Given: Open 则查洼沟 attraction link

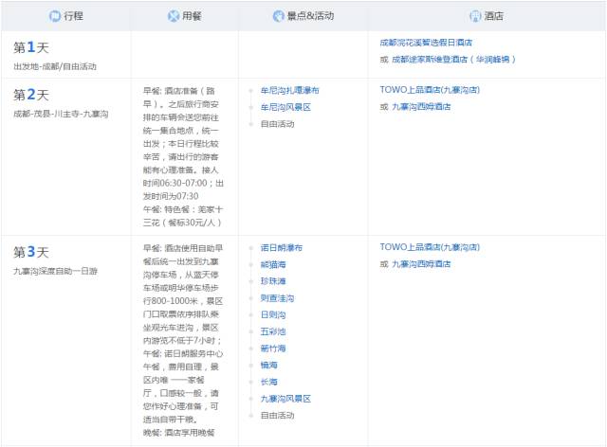Looking at the screenshot, I should click(277, 298).
